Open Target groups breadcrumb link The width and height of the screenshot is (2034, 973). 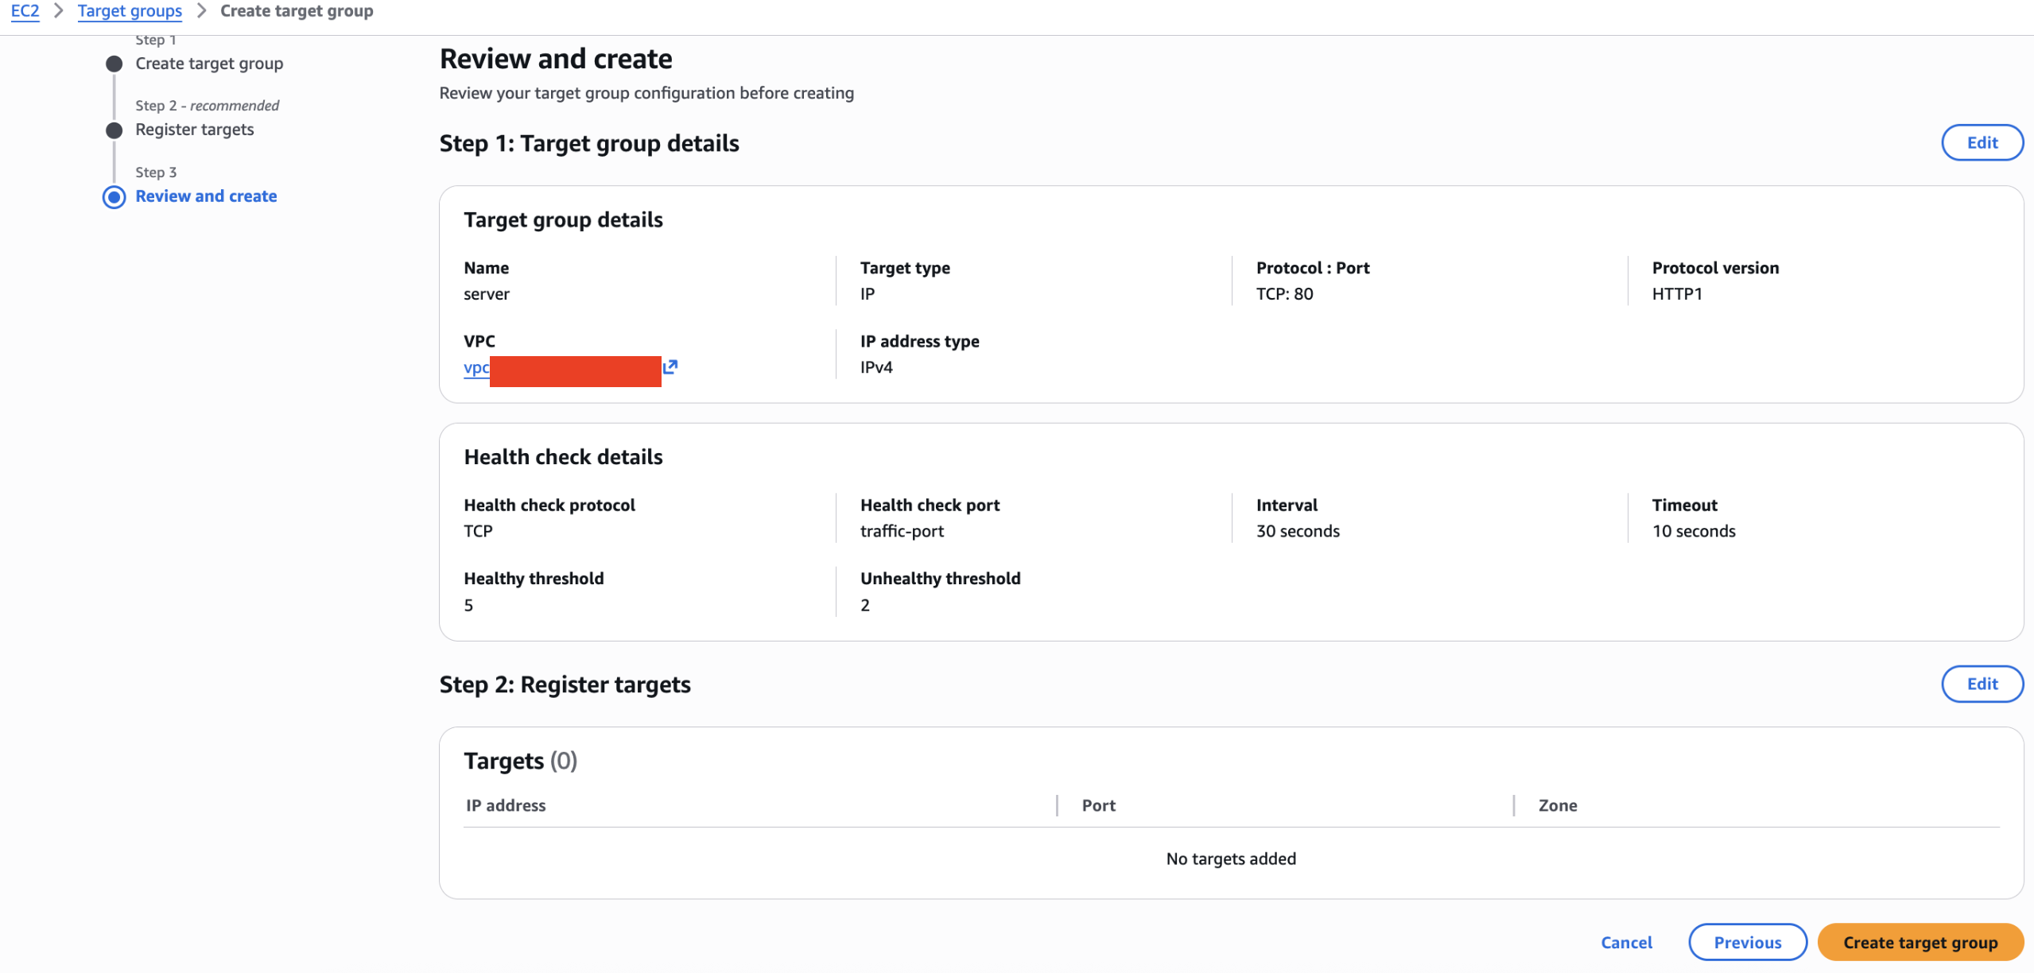pos(130,11)
